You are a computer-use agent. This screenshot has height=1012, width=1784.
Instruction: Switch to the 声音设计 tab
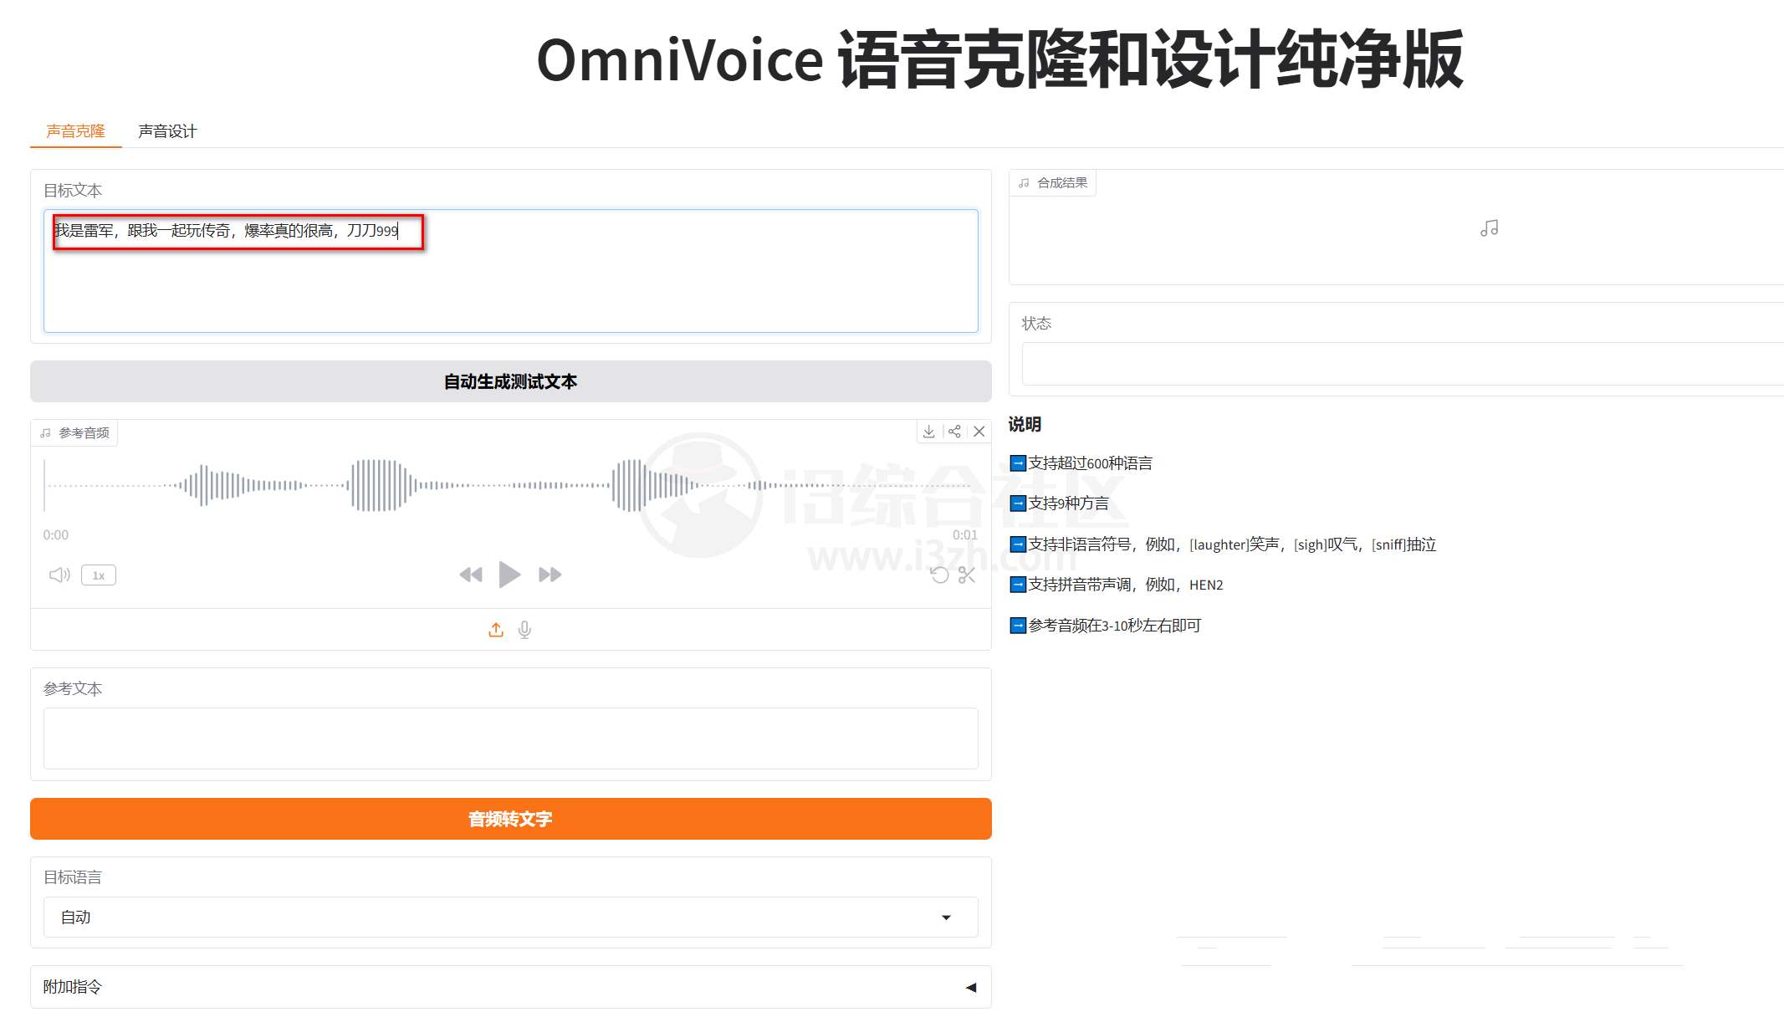coord(166,130)
